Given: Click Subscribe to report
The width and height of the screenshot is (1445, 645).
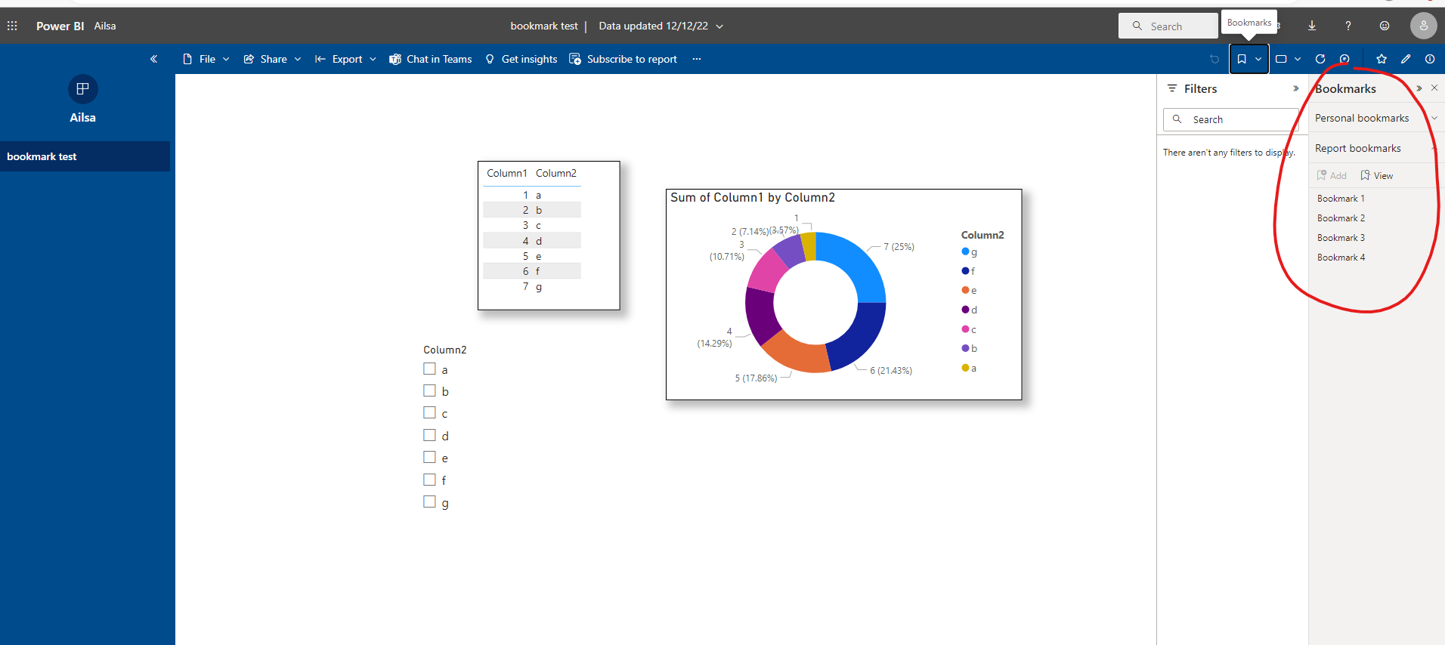Looking at the screenshot, I should click(x=623, y=59).
